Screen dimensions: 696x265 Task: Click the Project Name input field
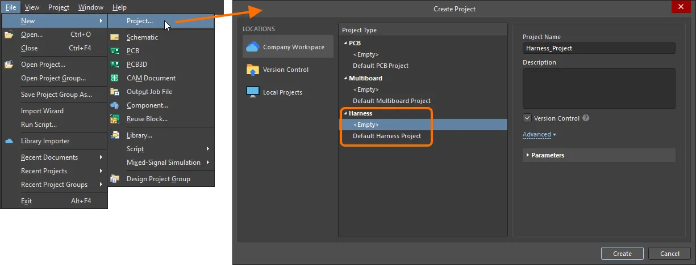[599, 48]
